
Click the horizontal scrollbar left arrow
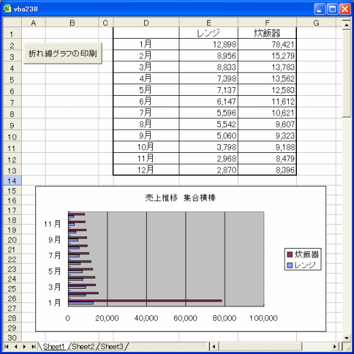click(213, 347)
